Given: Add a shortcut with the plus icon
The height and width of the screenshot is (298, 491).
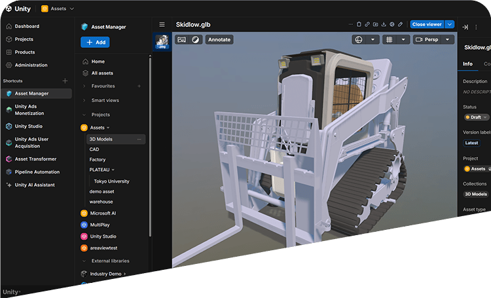Looking at the screenshot, I should (65, 81).
